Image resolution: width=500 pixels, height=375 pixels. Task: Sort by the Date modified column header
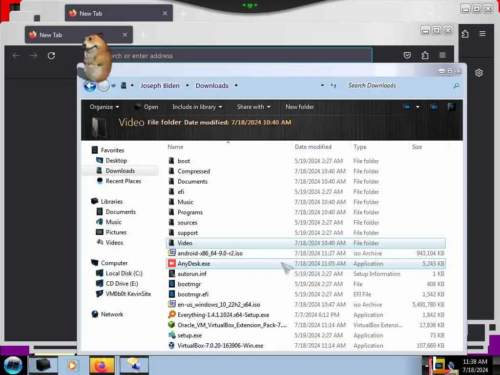313,147
